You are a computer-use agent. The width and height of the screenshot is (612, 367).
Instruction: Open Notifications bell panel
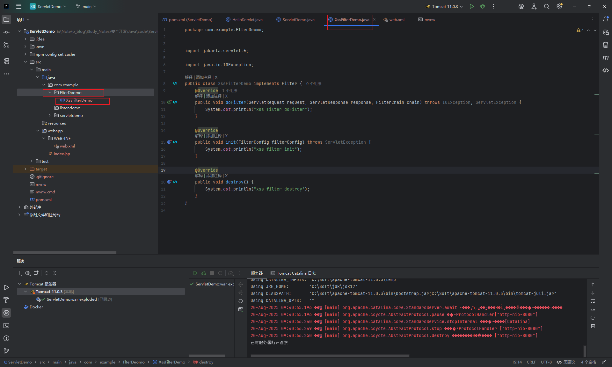[x=606, y=19]
